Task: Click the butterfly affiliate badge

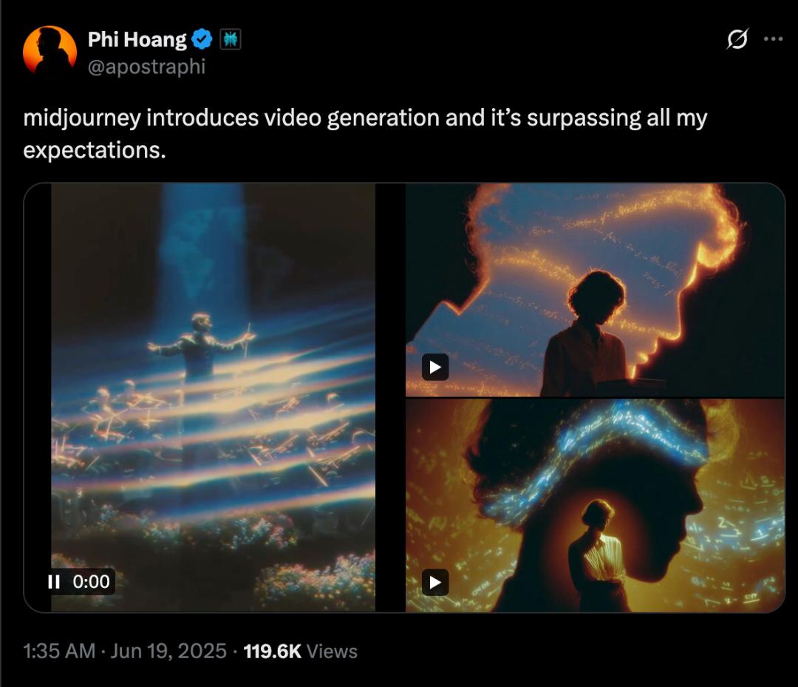Action: coord(230,39)
